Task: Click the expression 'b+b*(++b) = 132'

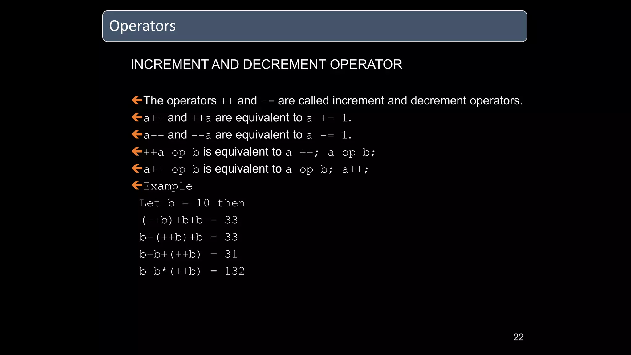Action: 192,271
